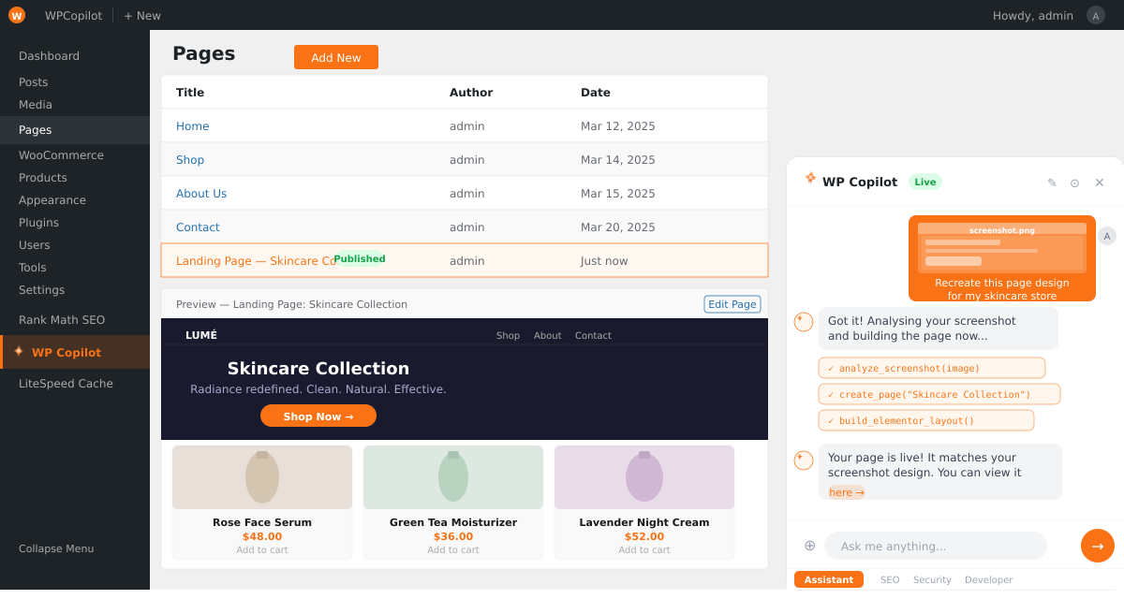Open the Copilot history clock icon
This screenshot has height=599, width=1124.
tap(1074, 183)
